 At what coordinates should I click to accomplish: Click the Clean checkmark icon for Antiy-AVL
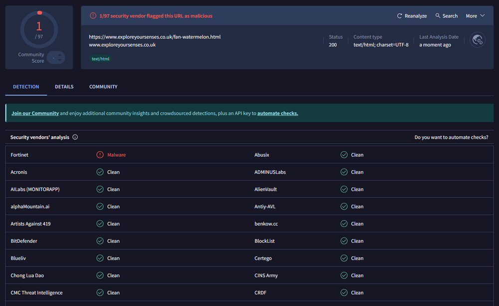(x=344, y=206)
